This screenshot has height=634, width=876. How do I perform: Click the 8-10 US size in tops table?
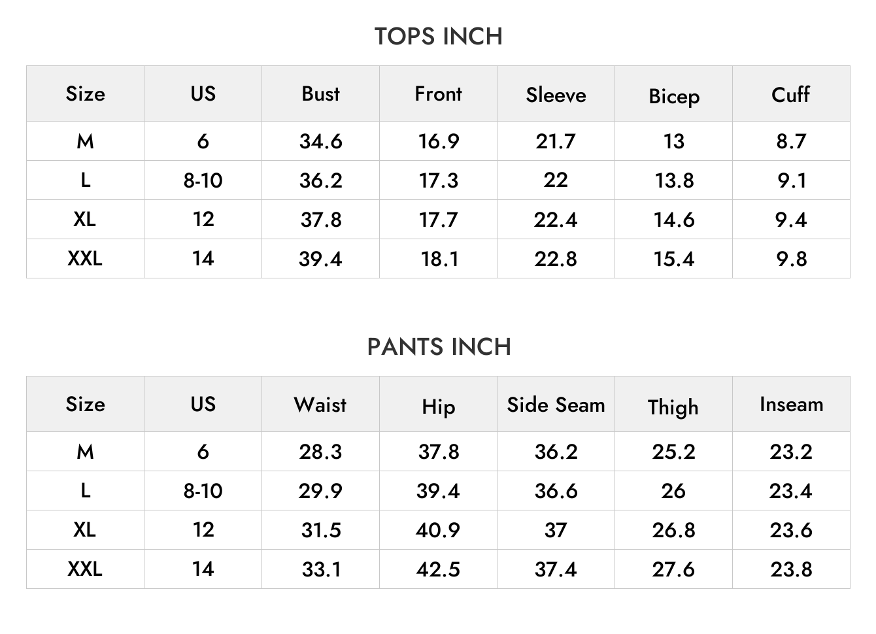pos(203,180)
